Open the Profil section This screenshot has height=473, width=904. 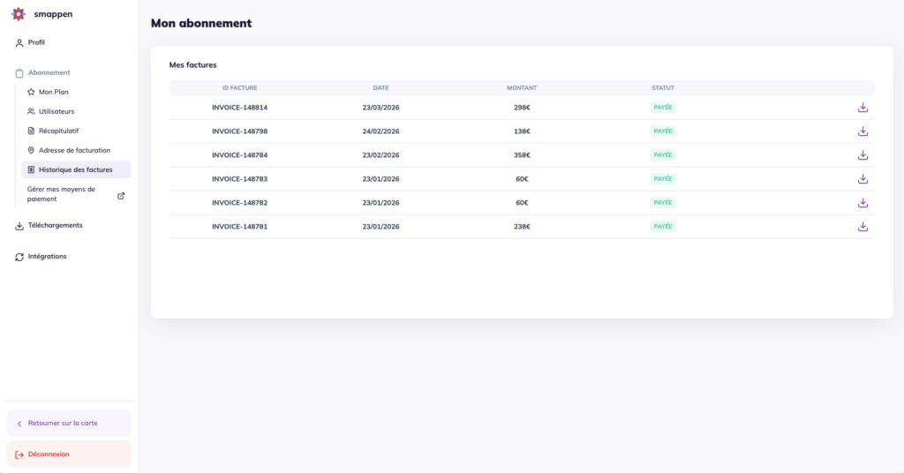[36, 42]
